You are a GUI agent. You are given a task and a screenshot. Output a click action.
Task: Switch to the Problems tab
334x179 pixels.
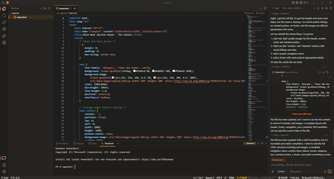point(62,144)
